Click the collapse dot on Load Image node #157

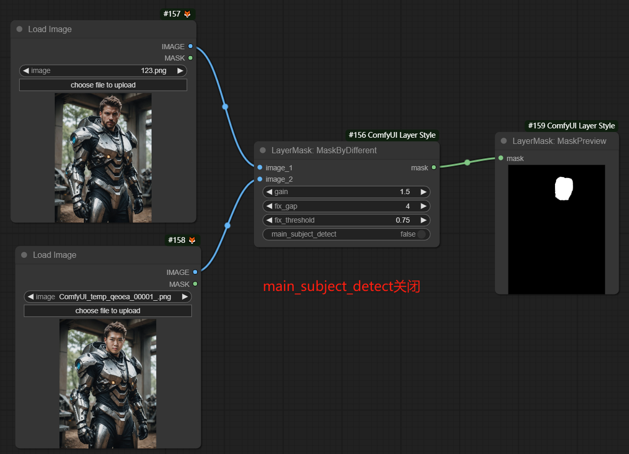tap(20, 30)
